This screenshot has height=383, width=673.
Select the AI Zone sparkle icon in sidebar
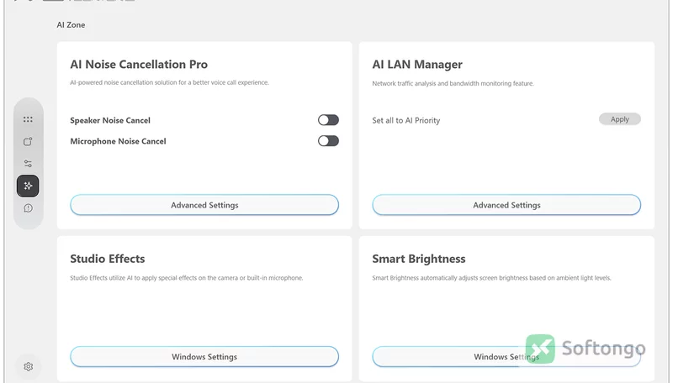(x=28, y=186)
